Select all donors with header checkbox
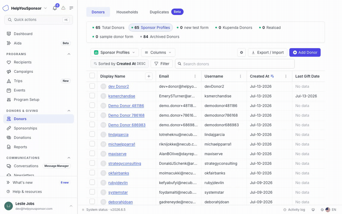Image resolution: width=342 pixels, height=214 pixels. click(92, 76)
